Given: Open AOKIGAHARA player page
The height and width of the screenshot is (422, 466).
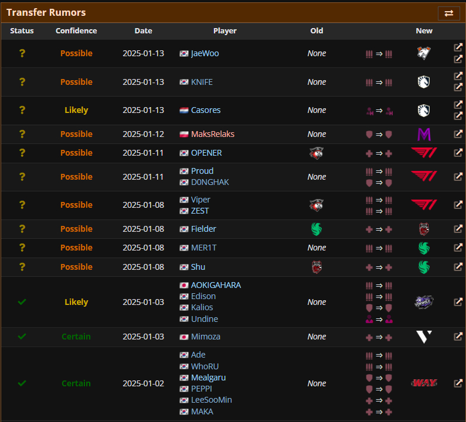Looking at the screenshot, I should coord(216,285).
